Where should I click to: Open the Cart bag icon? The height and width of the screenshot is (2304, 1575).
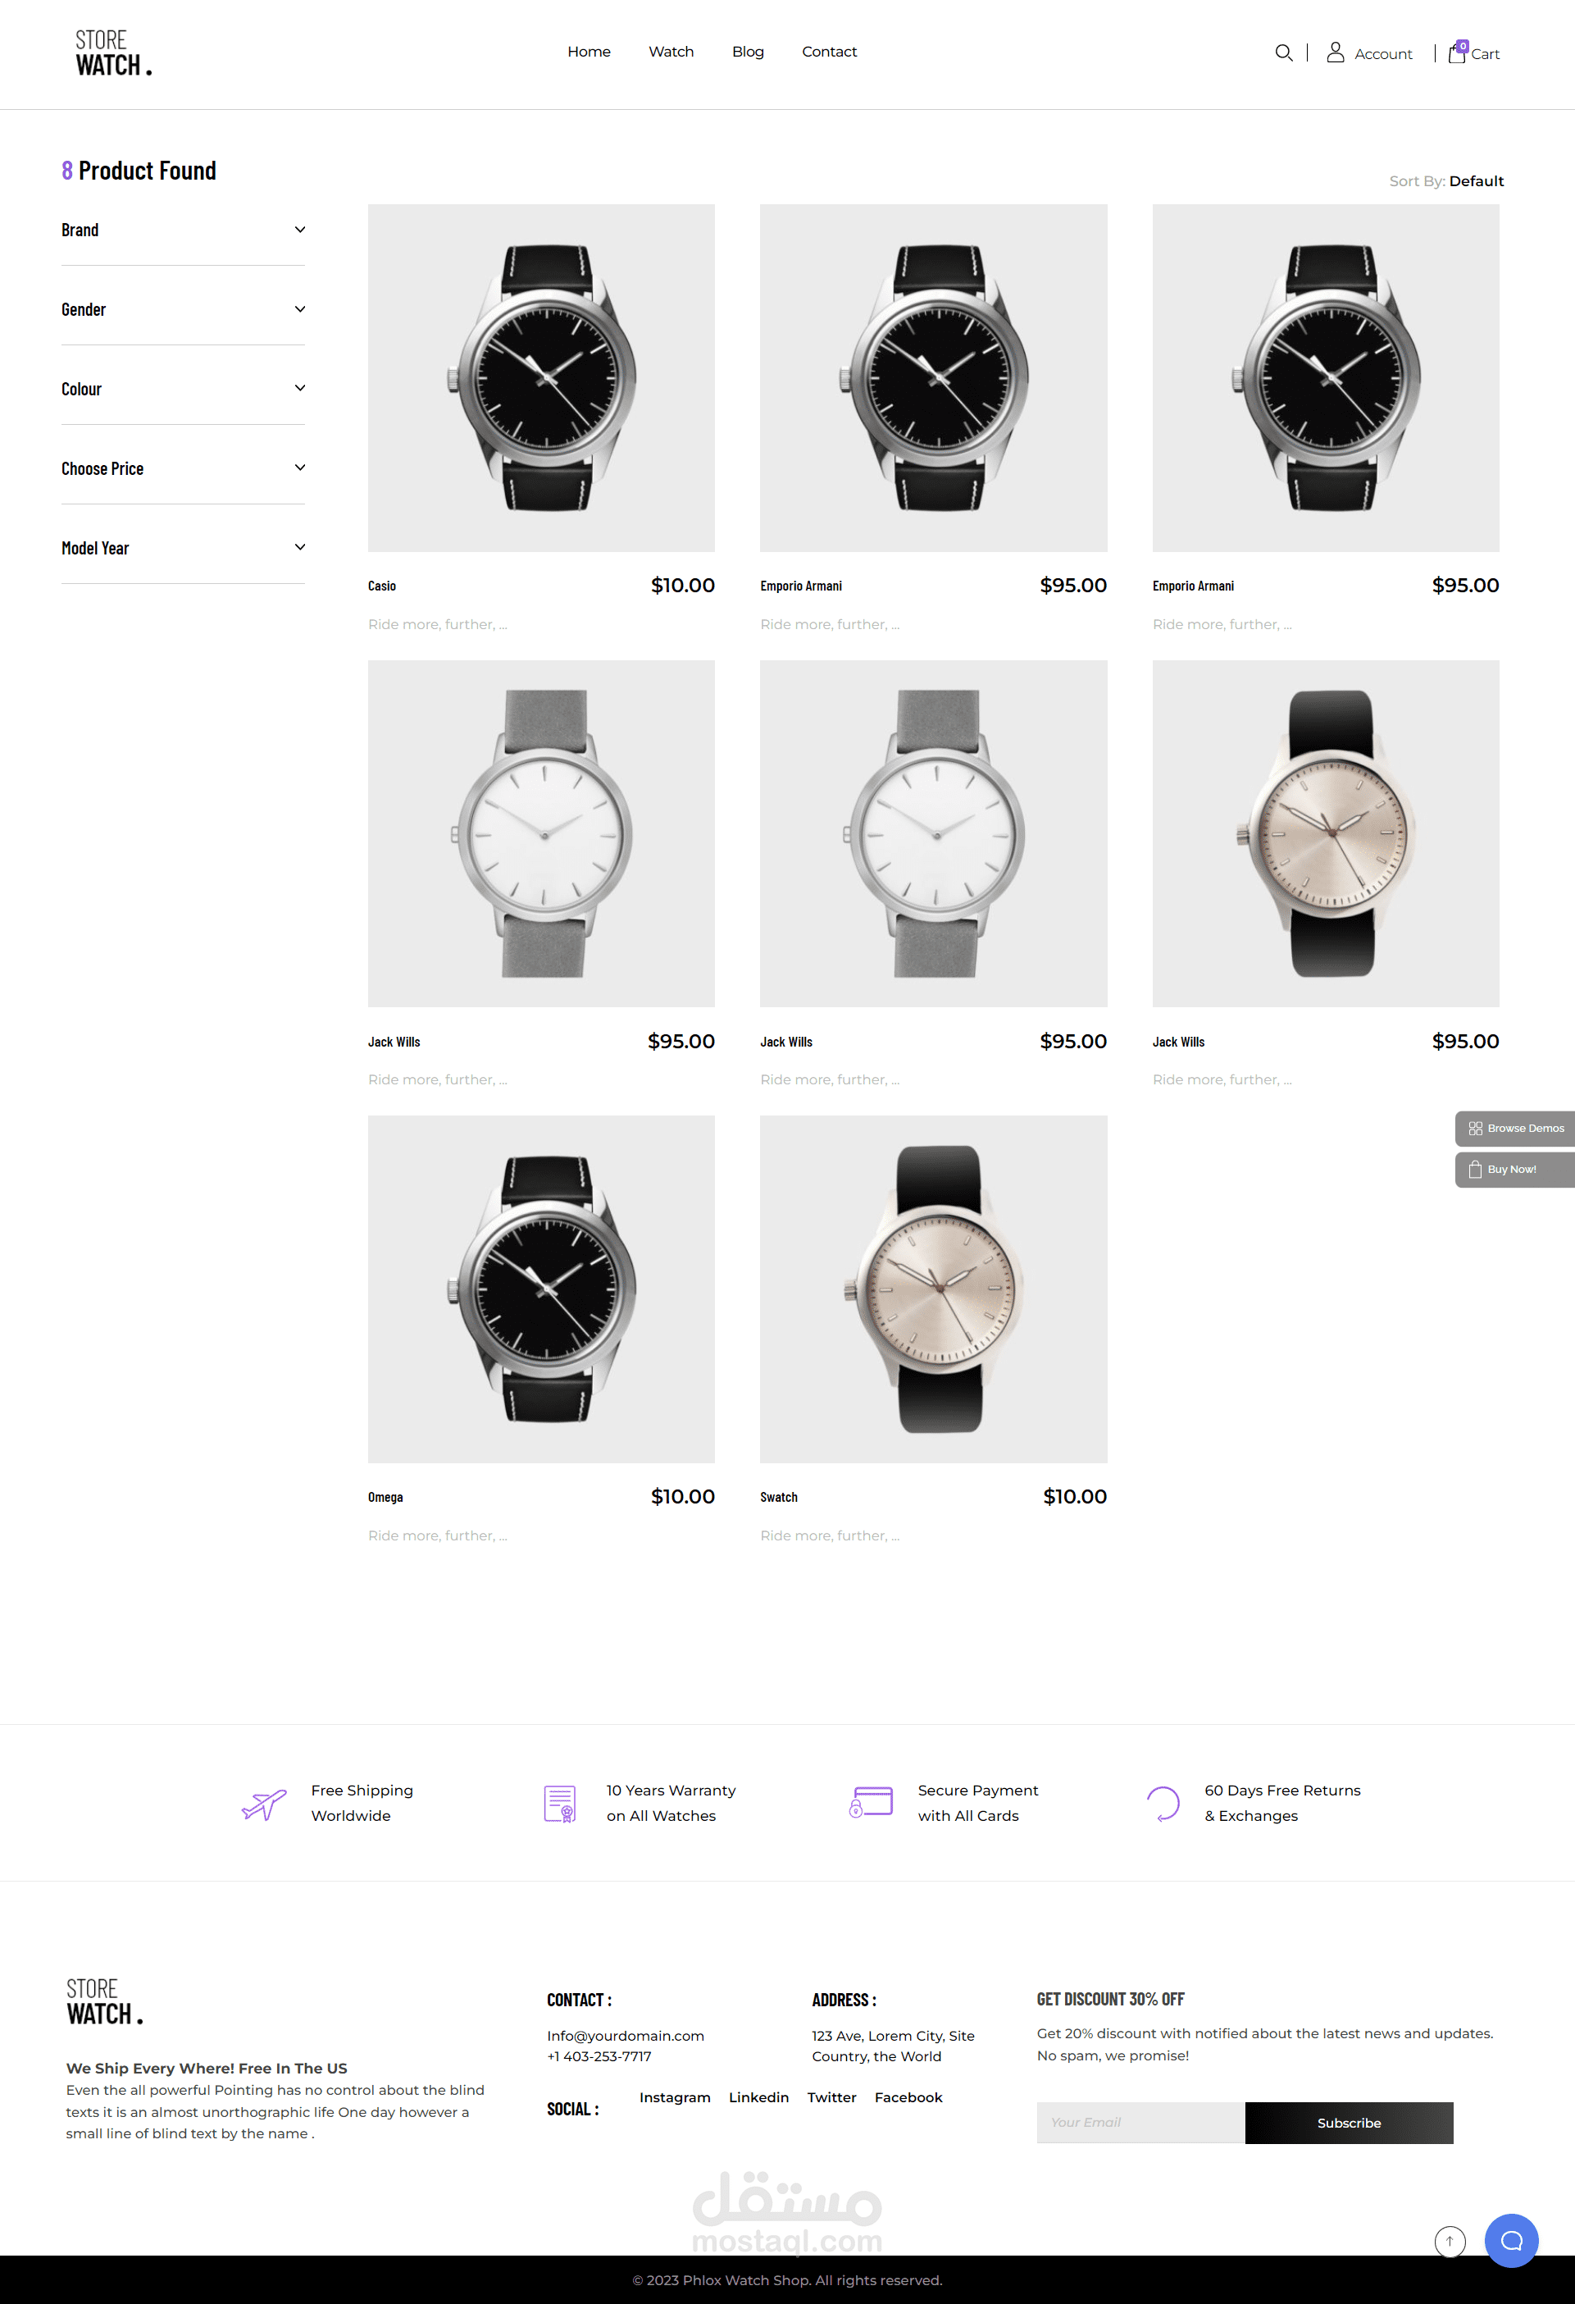coord(1457,52)
